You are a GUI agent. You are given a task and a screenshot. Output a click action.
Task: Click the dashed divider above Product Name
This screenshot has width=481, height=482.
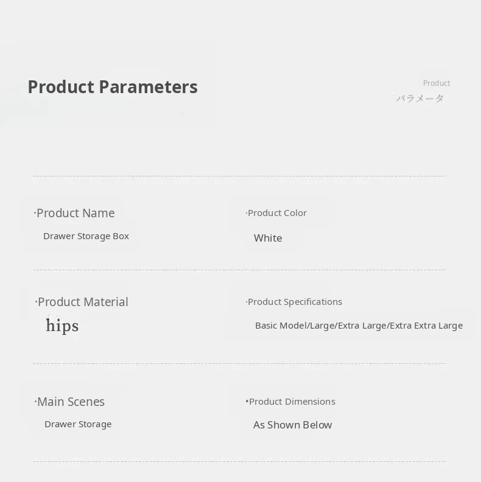point(239,176)
